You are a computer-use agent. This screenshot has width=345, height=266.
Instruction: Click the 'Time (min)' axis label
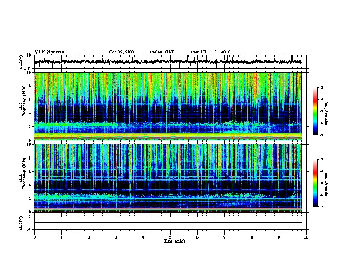174,241
